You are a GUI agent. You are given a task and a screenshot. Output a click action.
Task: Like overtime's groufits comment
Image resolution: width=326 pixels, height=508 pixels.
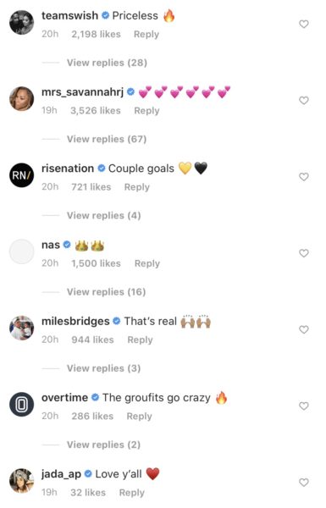tap(304, 406)
